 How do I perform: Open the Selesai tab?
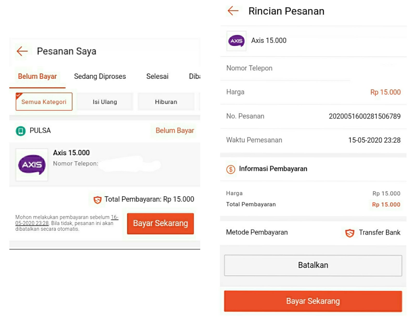(157, 76)
